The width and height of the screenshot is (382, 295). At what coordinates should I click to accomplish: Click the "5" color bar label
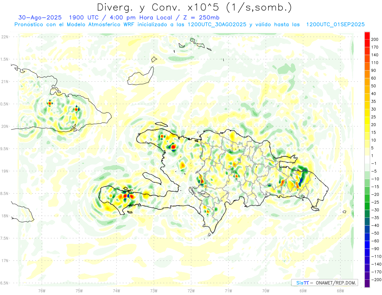pos(372,148)
